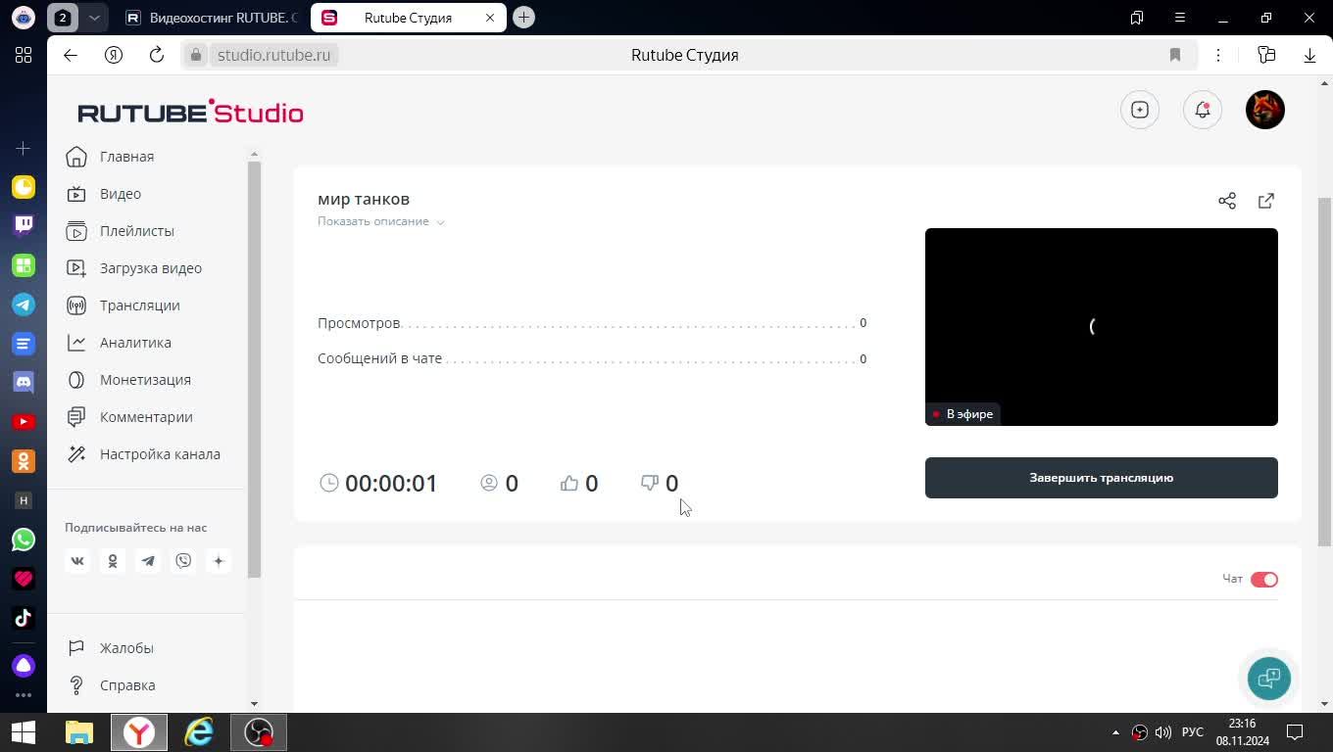Open Аналитика in the sidebar

(135, 343)
